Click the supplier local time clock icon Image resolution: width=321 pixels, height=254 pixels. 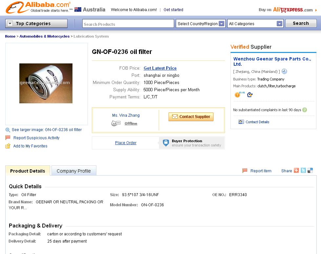tap(284, 72)
